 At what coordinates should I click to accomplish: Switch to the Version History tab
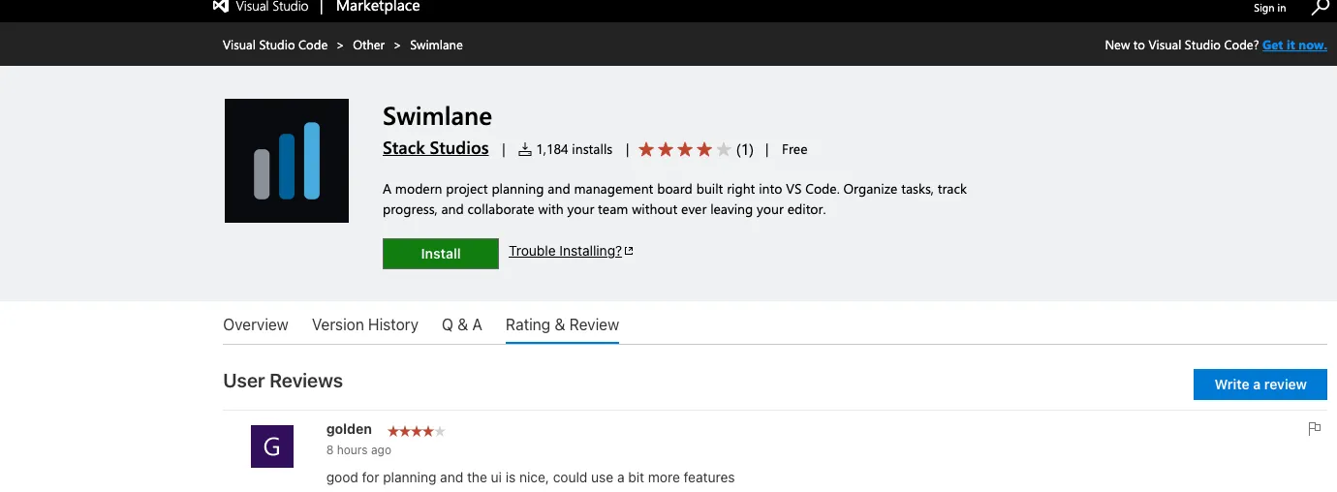pyautogui.click(x=365, y=325)
